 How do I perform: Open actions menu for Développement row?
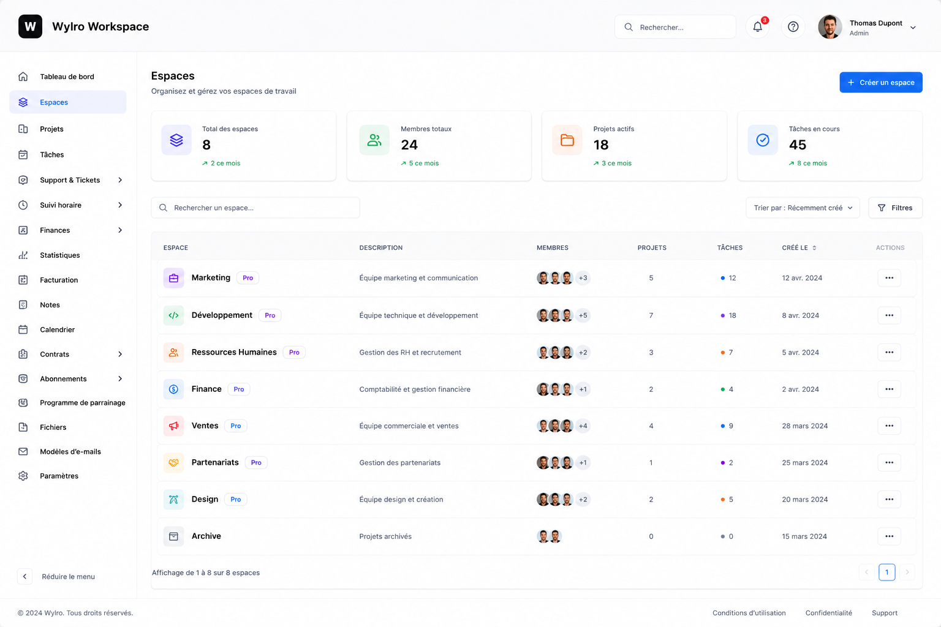pyautogui.click(x=889, y=315)
